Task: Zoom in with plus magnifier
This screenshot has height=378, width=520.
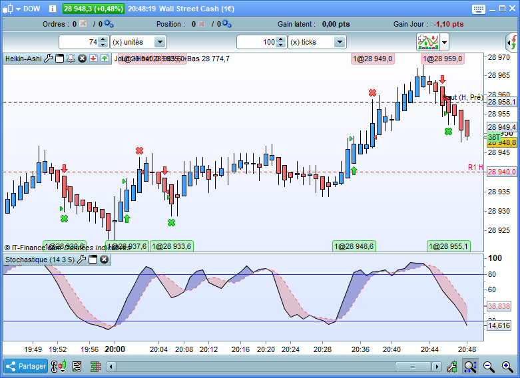Action: tap(507, 367)
